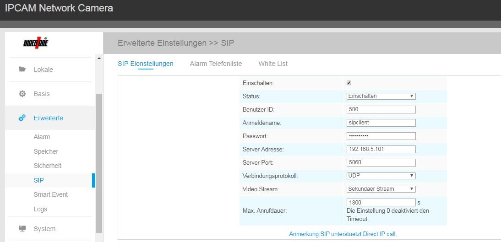The image size is (501, 242).
Task: Click the sidebar vertical scrollbar
Action: (x=99, y=160)
